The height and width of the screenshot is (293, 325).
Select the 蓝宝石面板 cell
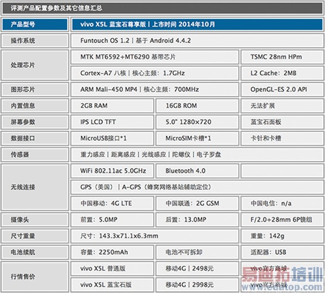click(x=282, y=122)
